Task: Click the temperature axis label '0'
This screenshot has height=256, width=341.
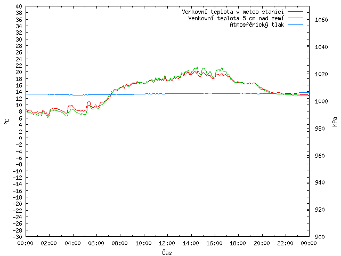Action: [x=20, y=138]
